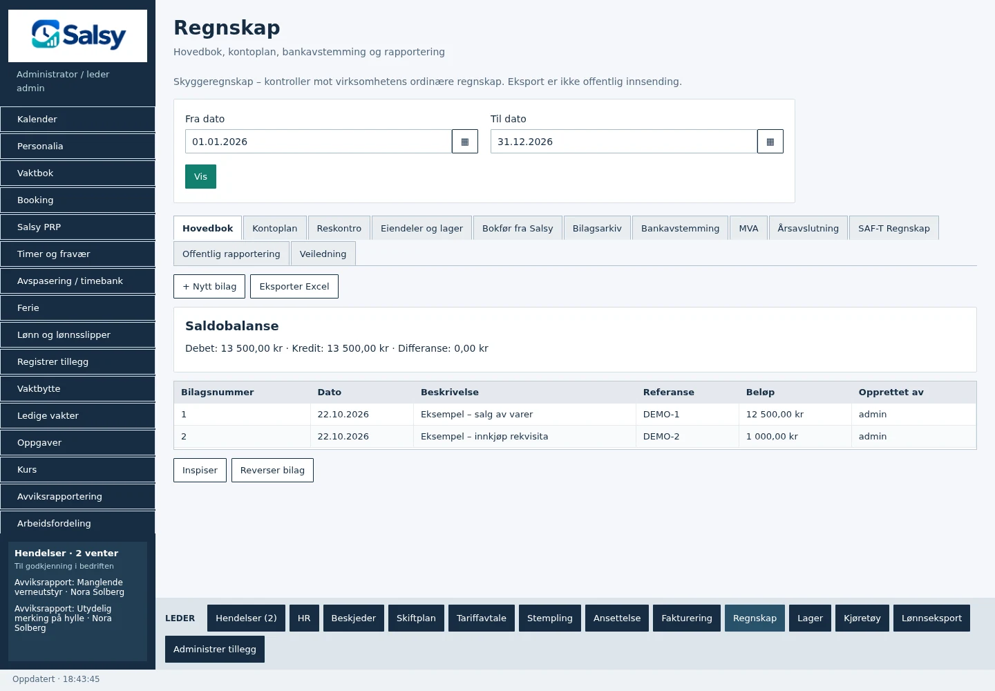Viewport: 995px width, 691px height.
Task: Click Eksporter Excel button
Action: pos(294,286)
